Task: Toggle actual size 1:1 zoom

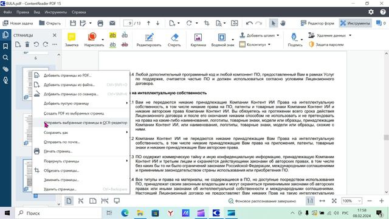Action: [x=310, y=201]
